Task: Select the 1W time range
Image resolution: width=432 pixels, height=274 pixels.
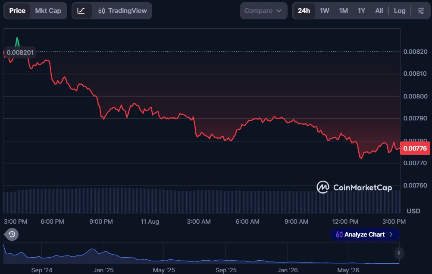Action: 325,11
